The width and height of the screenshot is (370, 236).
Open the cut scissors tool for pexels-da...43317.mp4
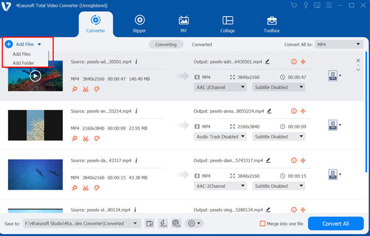point(85,188)
